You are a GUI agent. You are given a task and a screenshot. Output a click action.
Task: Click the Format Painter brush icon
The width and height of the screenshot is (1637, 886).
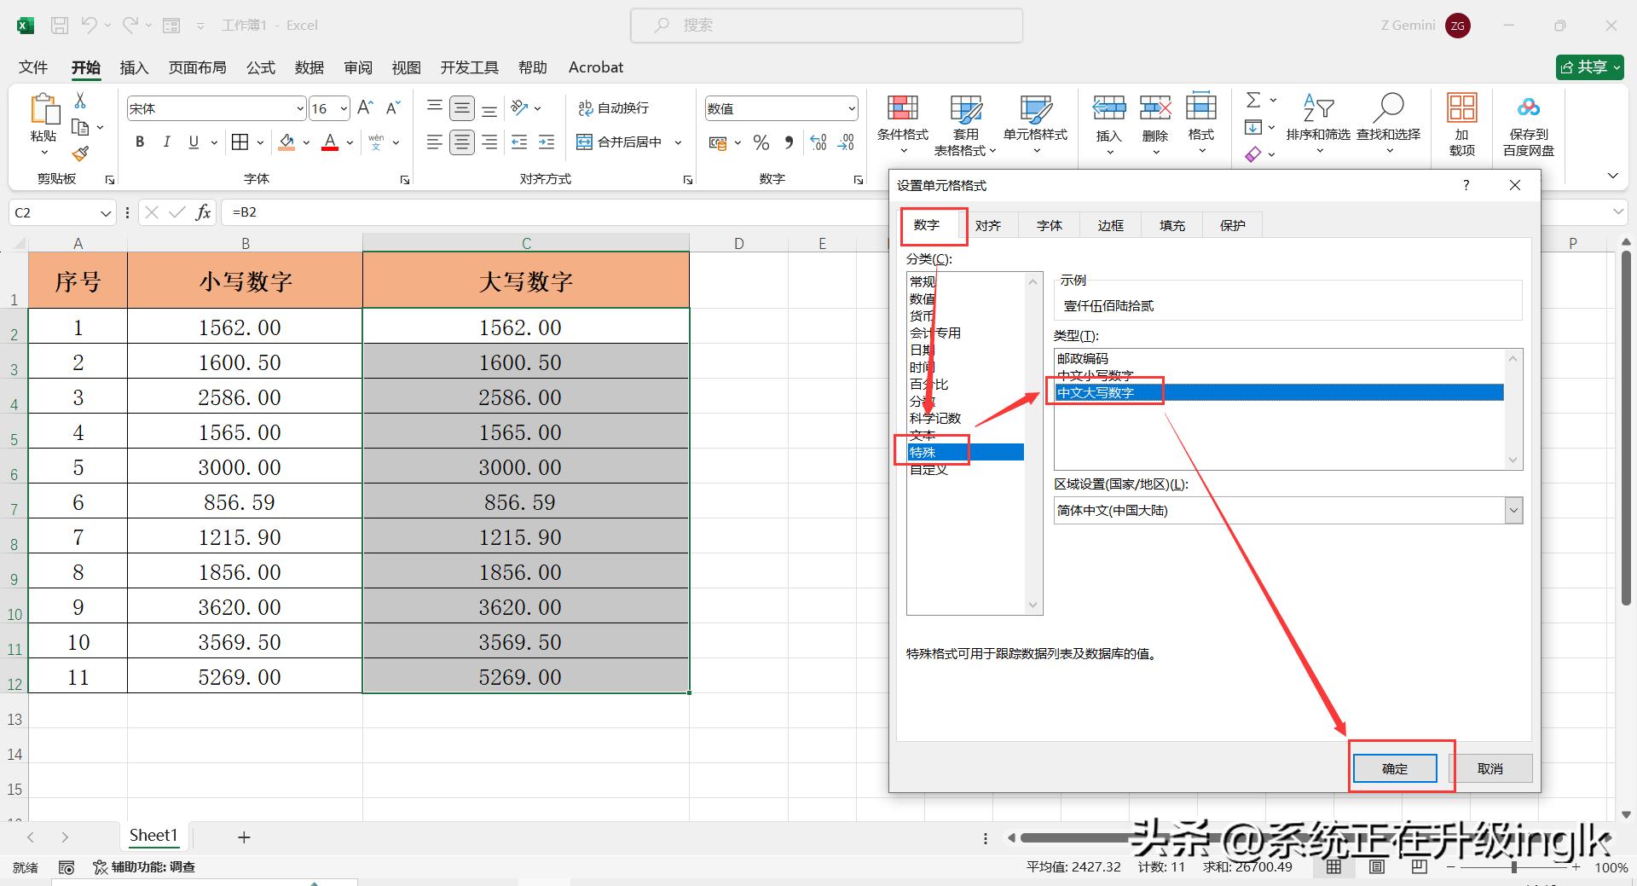click(x=80, y=154)
